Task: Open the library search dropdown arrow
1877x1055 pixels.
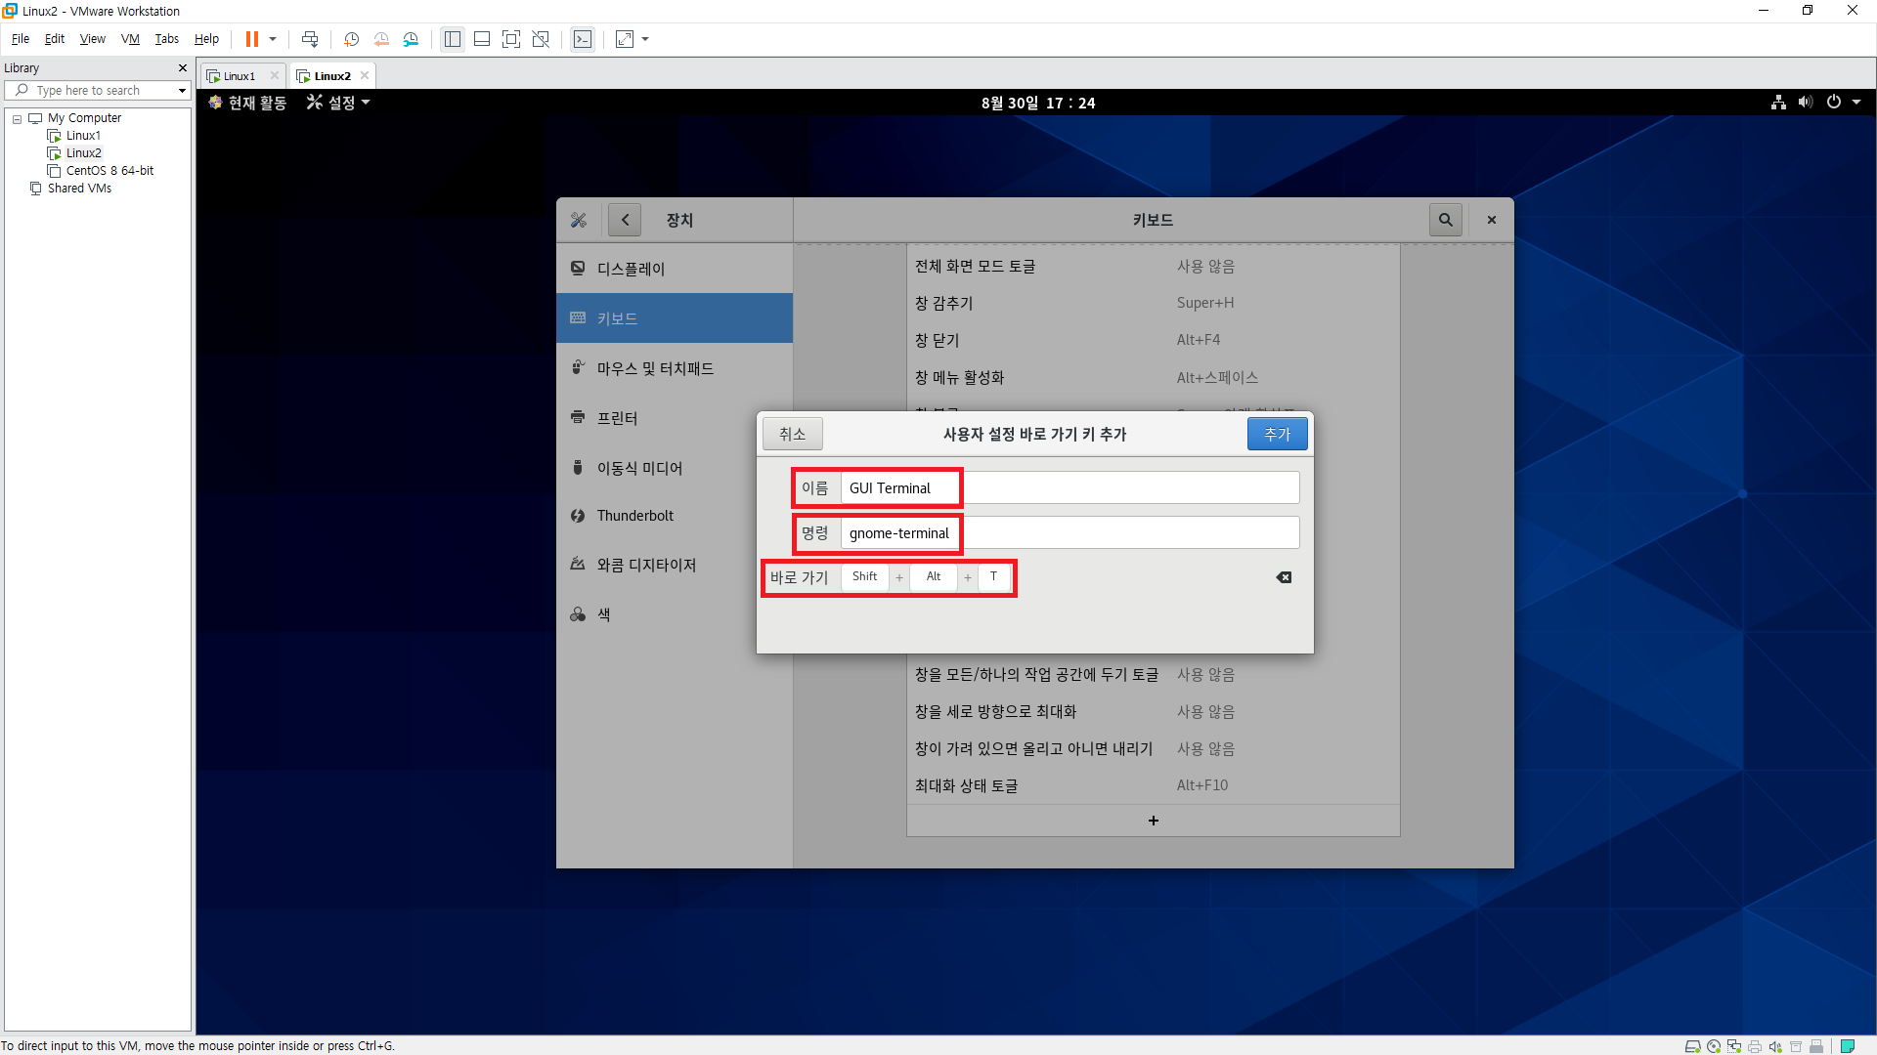Action: click(x=182, y=91)
